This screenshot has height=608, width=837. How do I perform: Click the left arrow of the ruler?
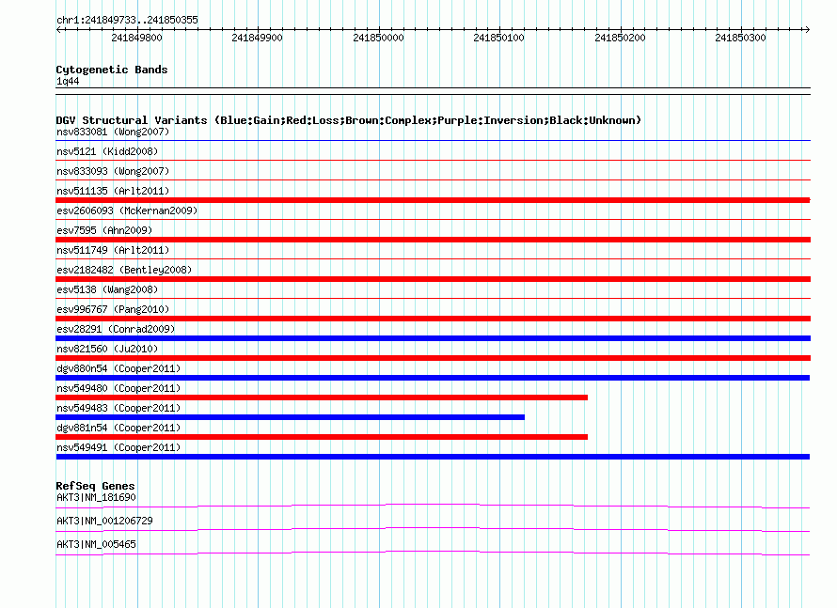58,29
